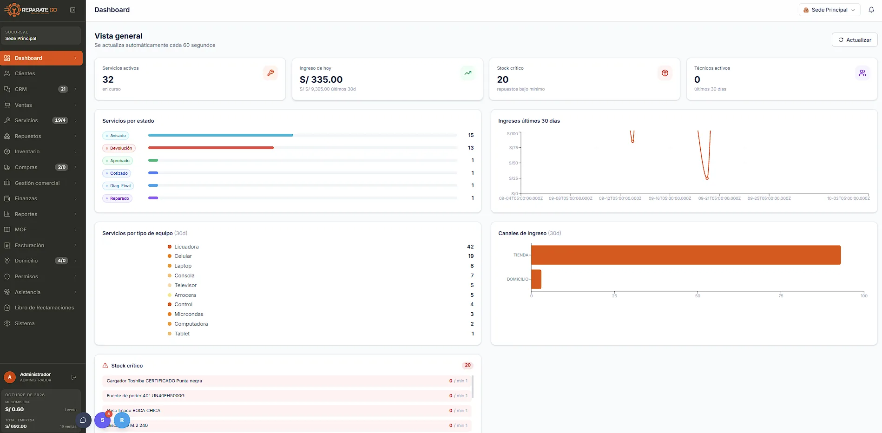Expand the CRM menu chevron

[75, 89]
